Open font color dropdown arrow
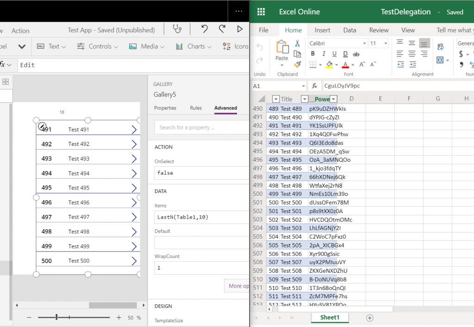The height and width of the screenshot is (327, 474). coord(353,65)
